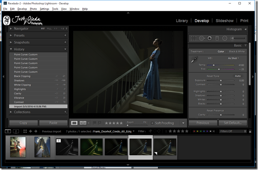Select the Crop Overlay tool icon
Image resolution: width=258 pixels, height=170 pixels.
click(x=194, y=38)
